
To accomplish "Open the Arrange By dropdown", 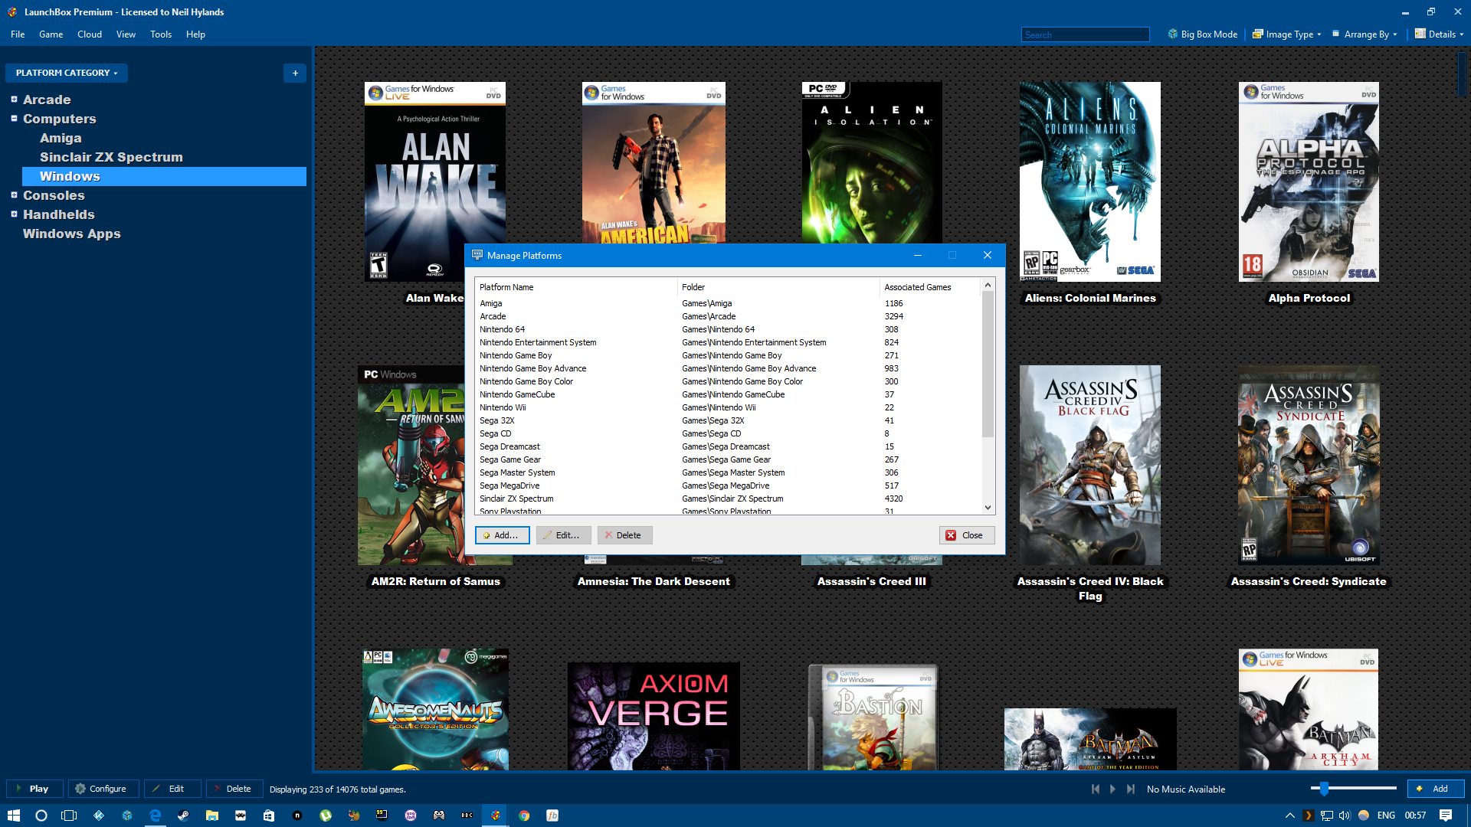I will (x=1365, y=34).
